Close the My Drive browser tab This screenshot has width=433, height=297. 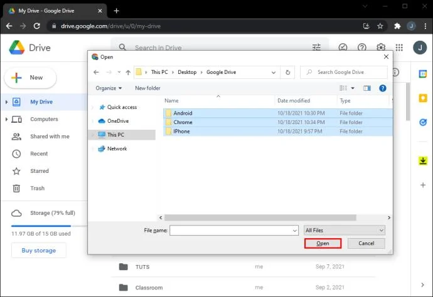point(100,11)
